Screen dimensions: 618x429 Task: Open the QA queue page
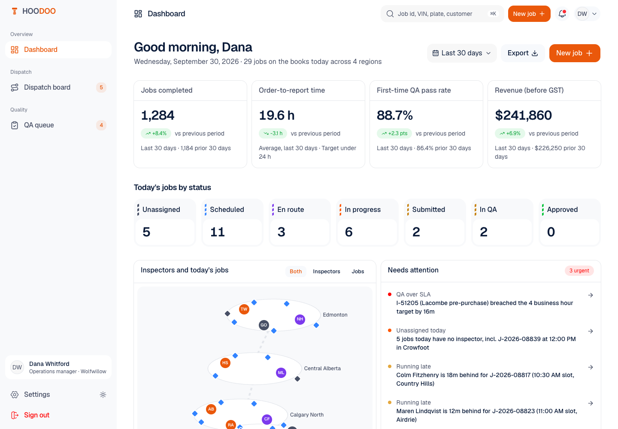[x=58, y=125]
